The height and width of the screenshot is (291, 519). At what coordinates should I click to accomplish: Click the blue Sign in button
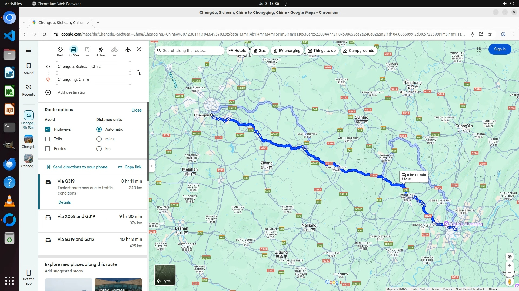[x=500, y=49]
